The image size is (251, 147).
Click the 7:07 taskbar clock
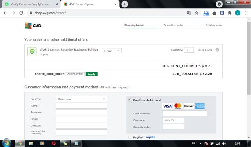point(237,143)
